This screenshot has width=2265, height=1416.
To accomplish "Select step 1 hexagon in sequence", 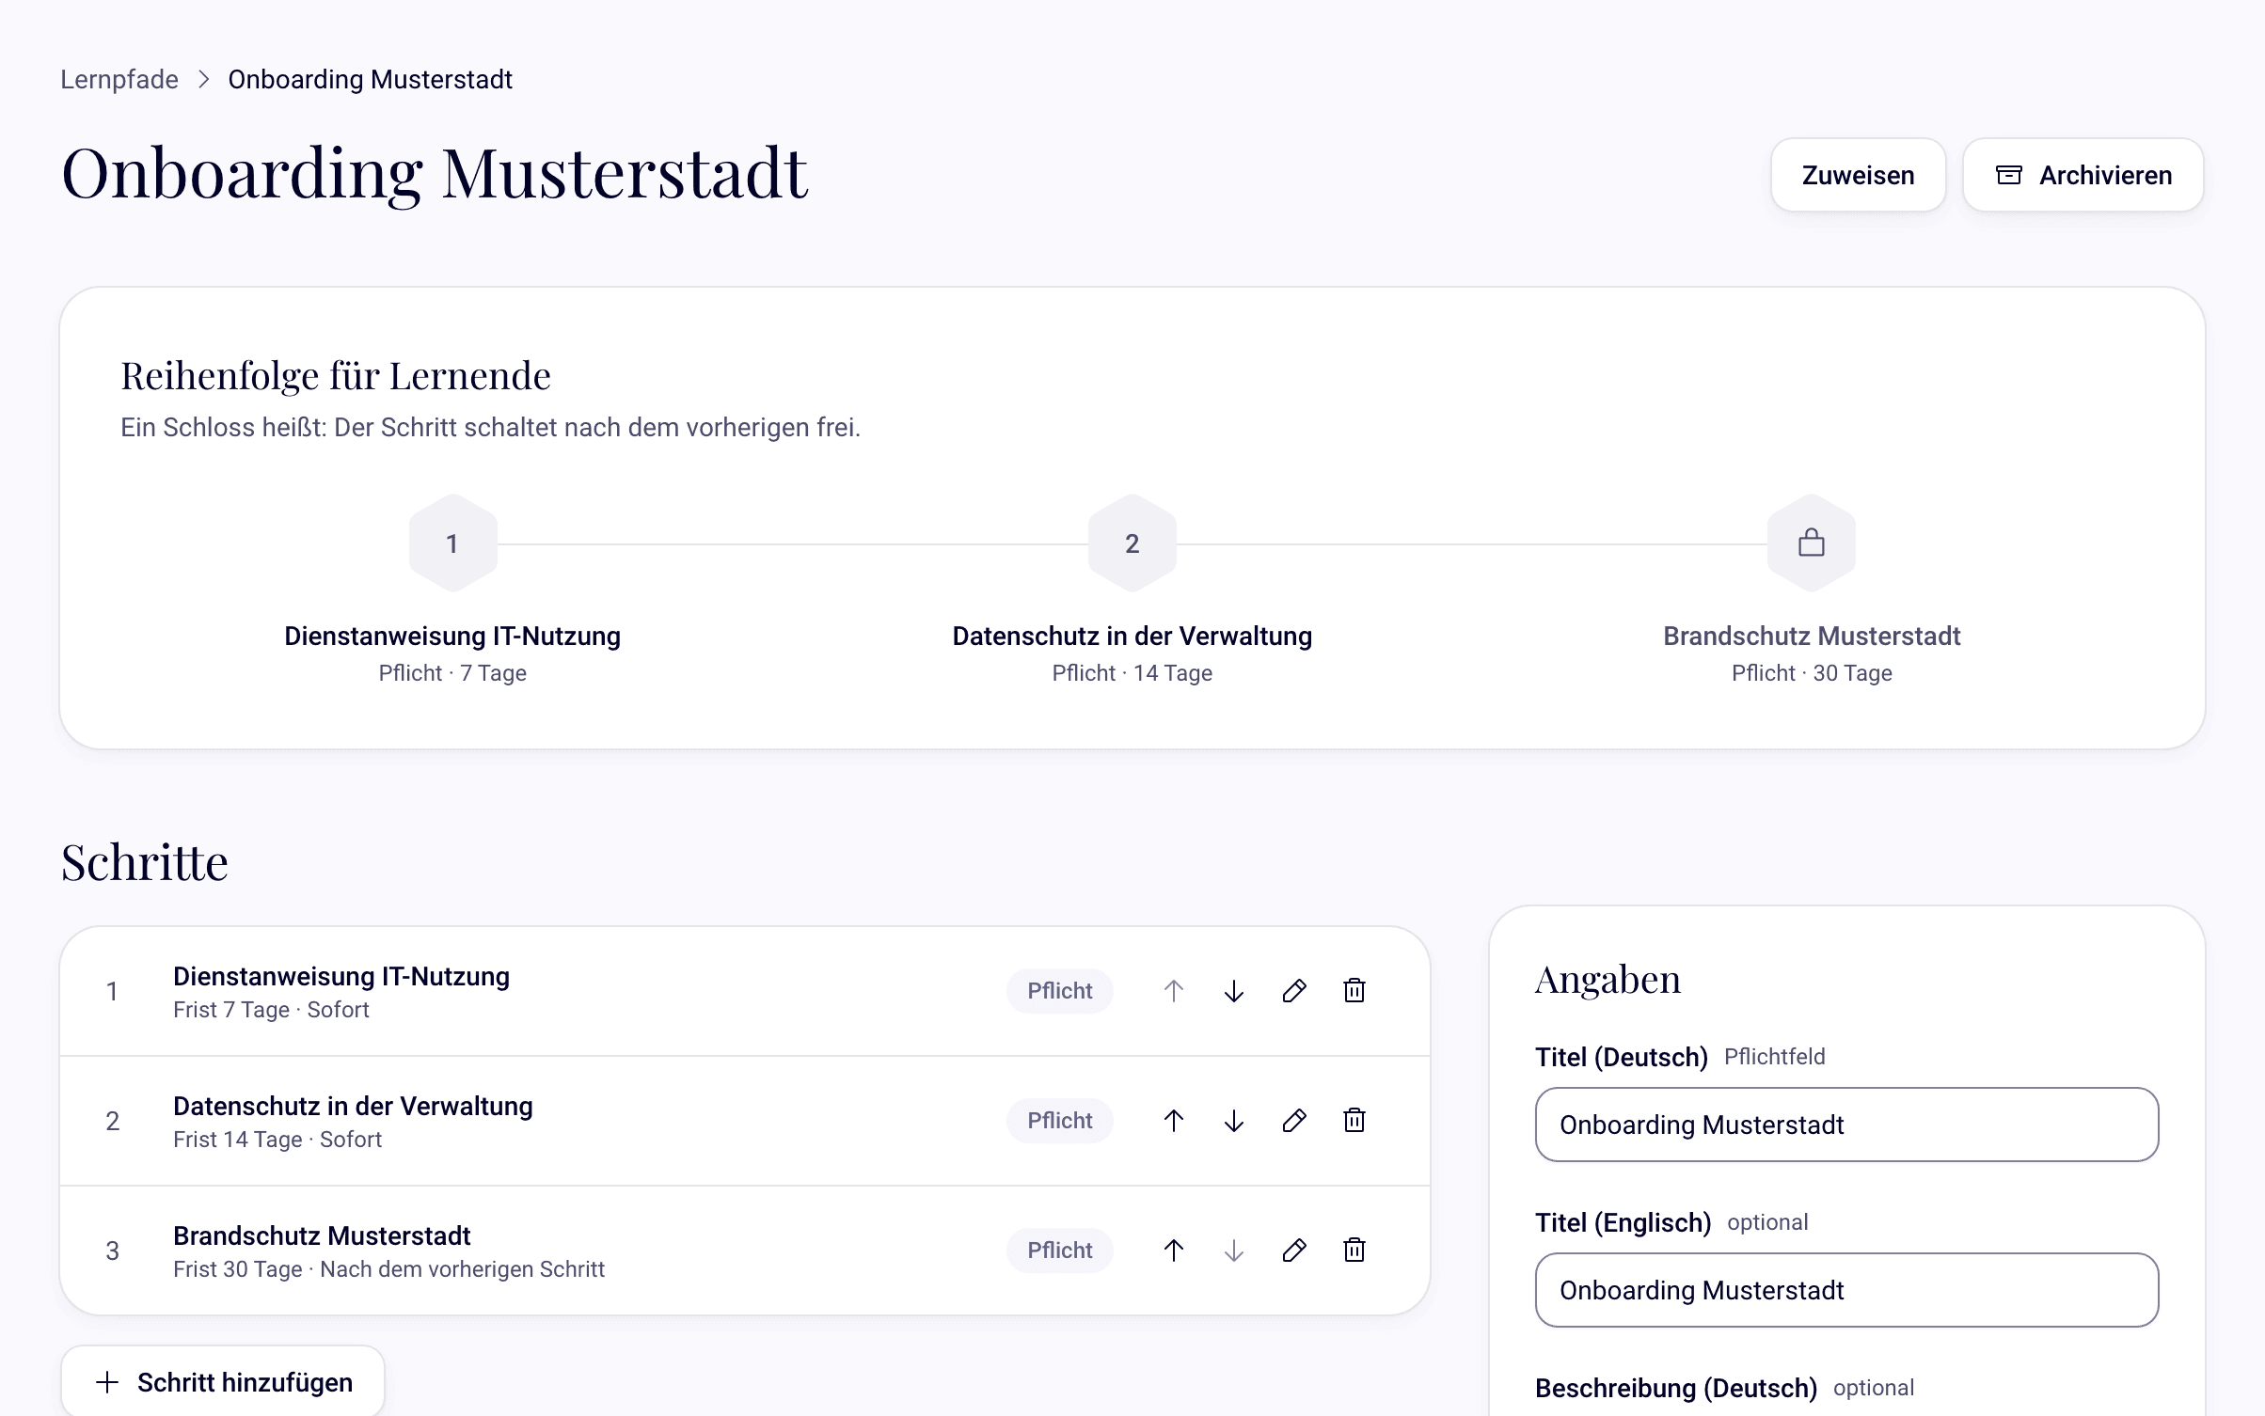I will [452, 543].
